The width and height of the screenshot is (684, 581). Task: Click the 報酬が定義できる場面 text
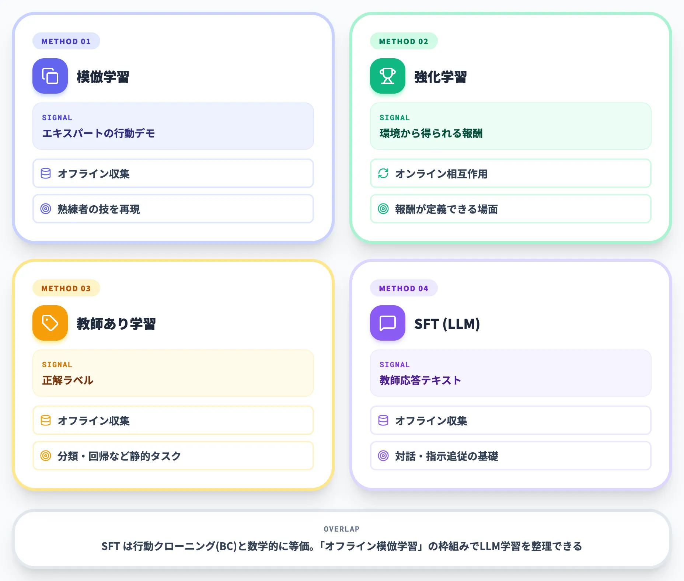point(447,209)
